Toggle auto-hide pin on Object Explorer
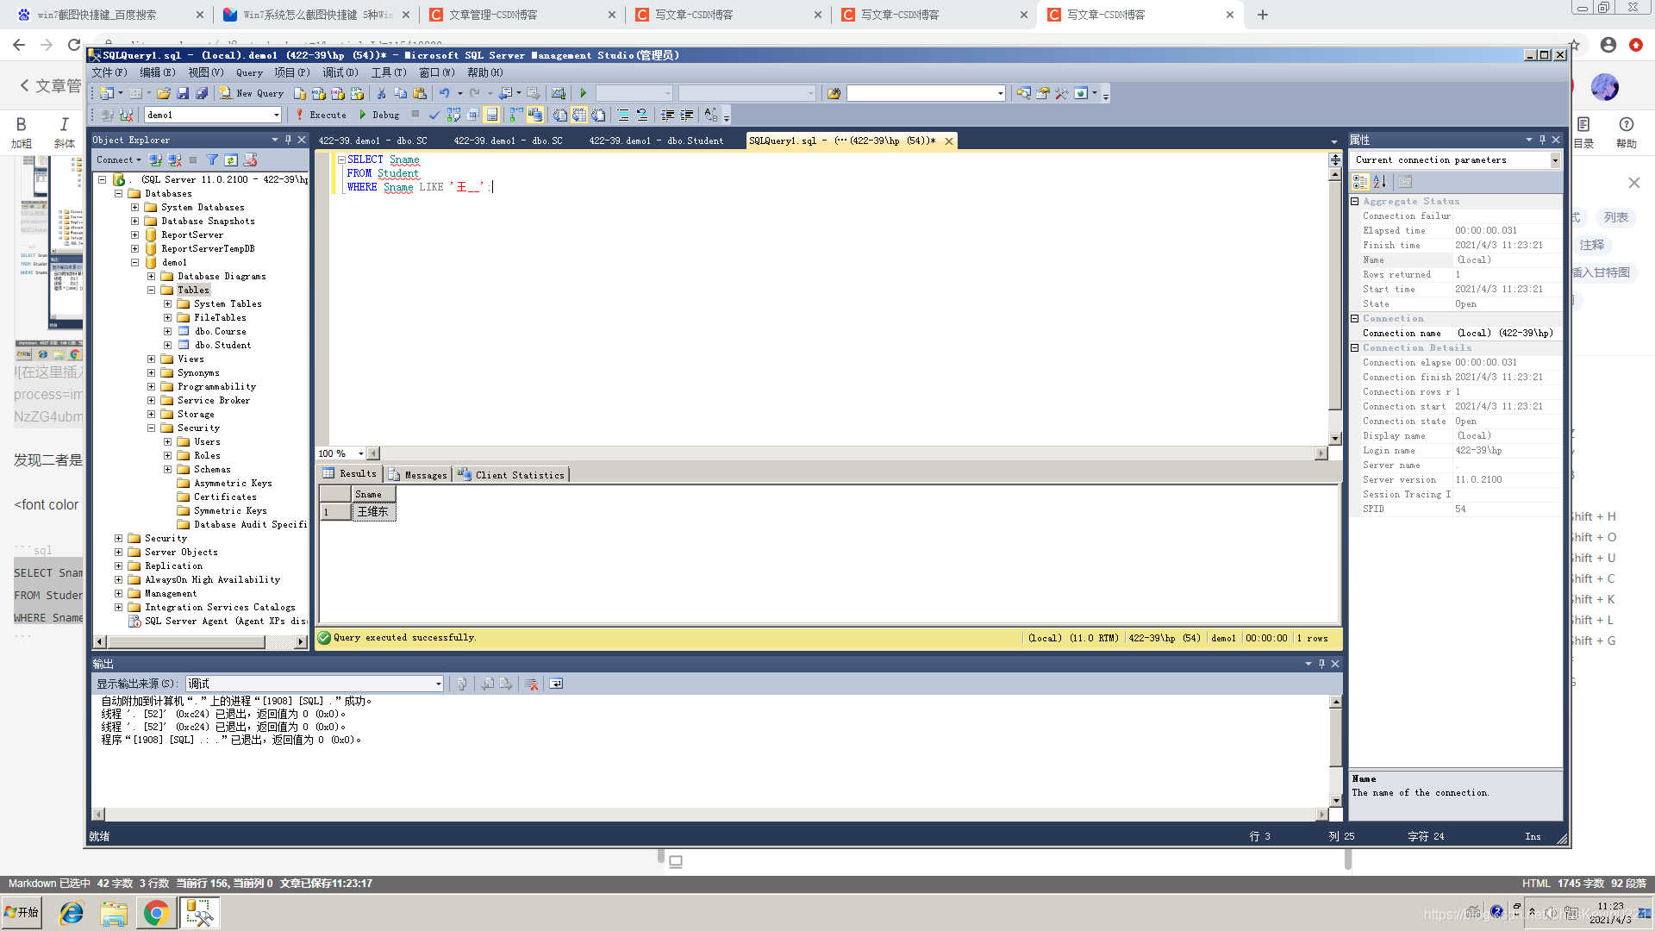This screenshot has height=931, width=1655. pyautogui.click(x=288, y=140)
